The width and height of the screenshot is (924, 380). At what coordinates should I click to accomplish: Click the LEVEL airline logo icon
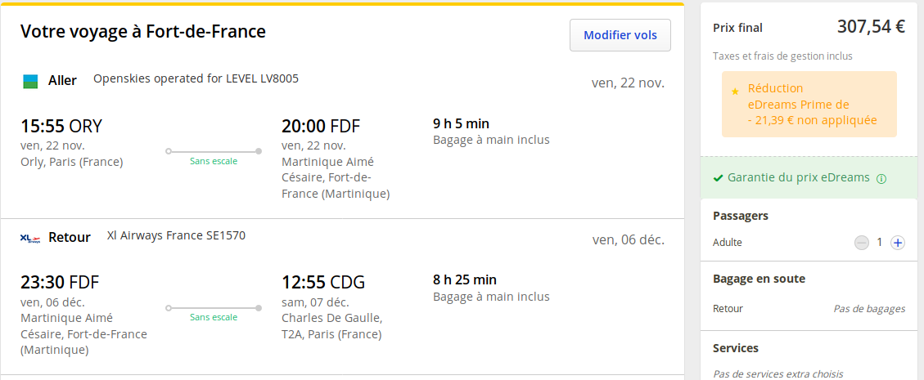[30, 81]
